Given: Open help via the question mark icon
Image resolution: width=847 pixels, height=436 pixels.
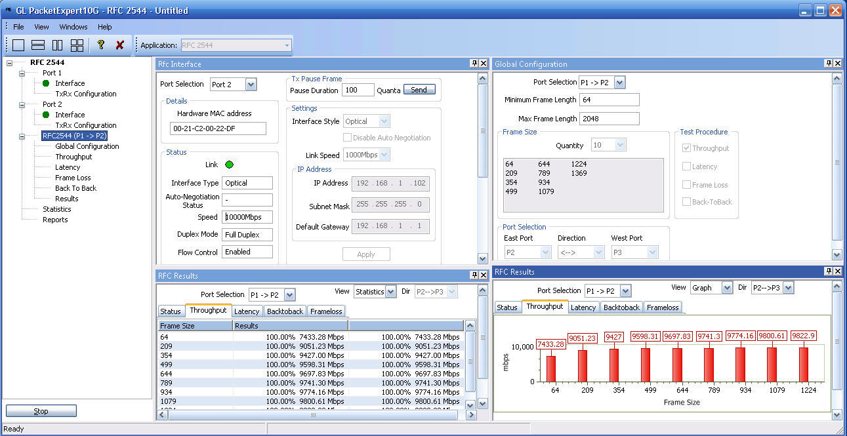Looking at the screenshot, I should [x=100, y=45].
